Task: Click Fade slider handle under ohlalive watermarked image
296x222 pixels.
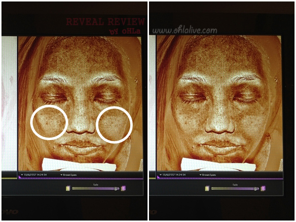Action: [257, 188]
